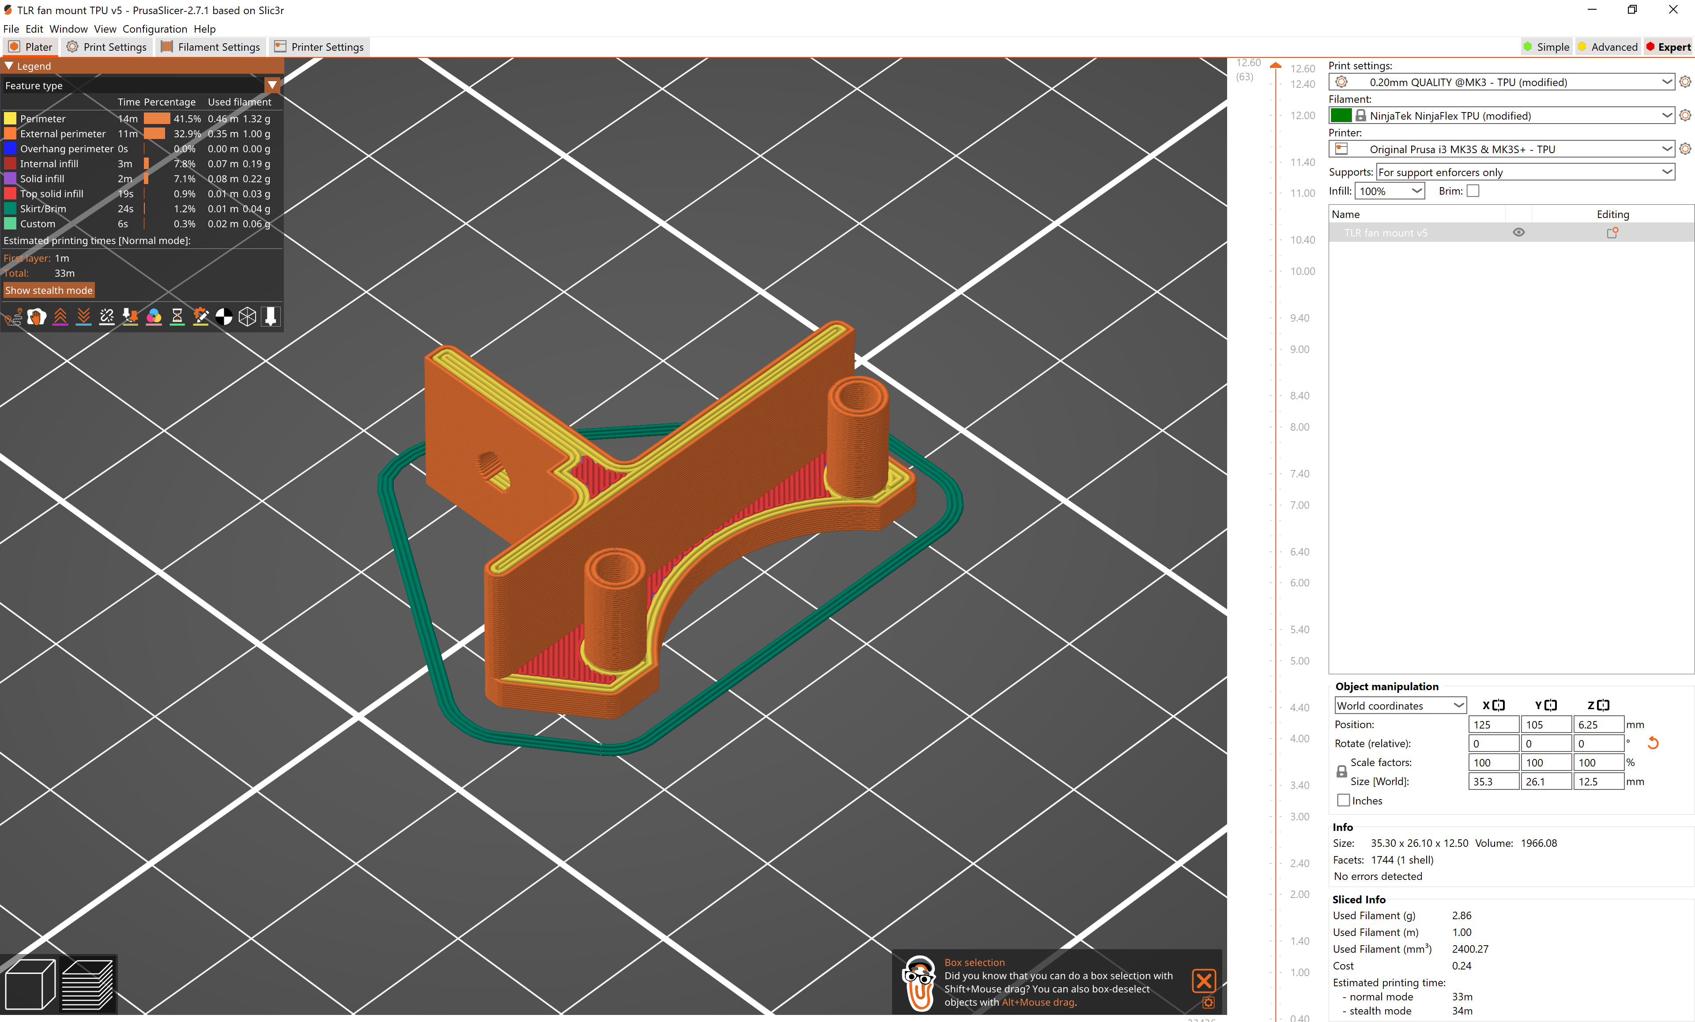Toggle Center of gravity marker icon

223,316
